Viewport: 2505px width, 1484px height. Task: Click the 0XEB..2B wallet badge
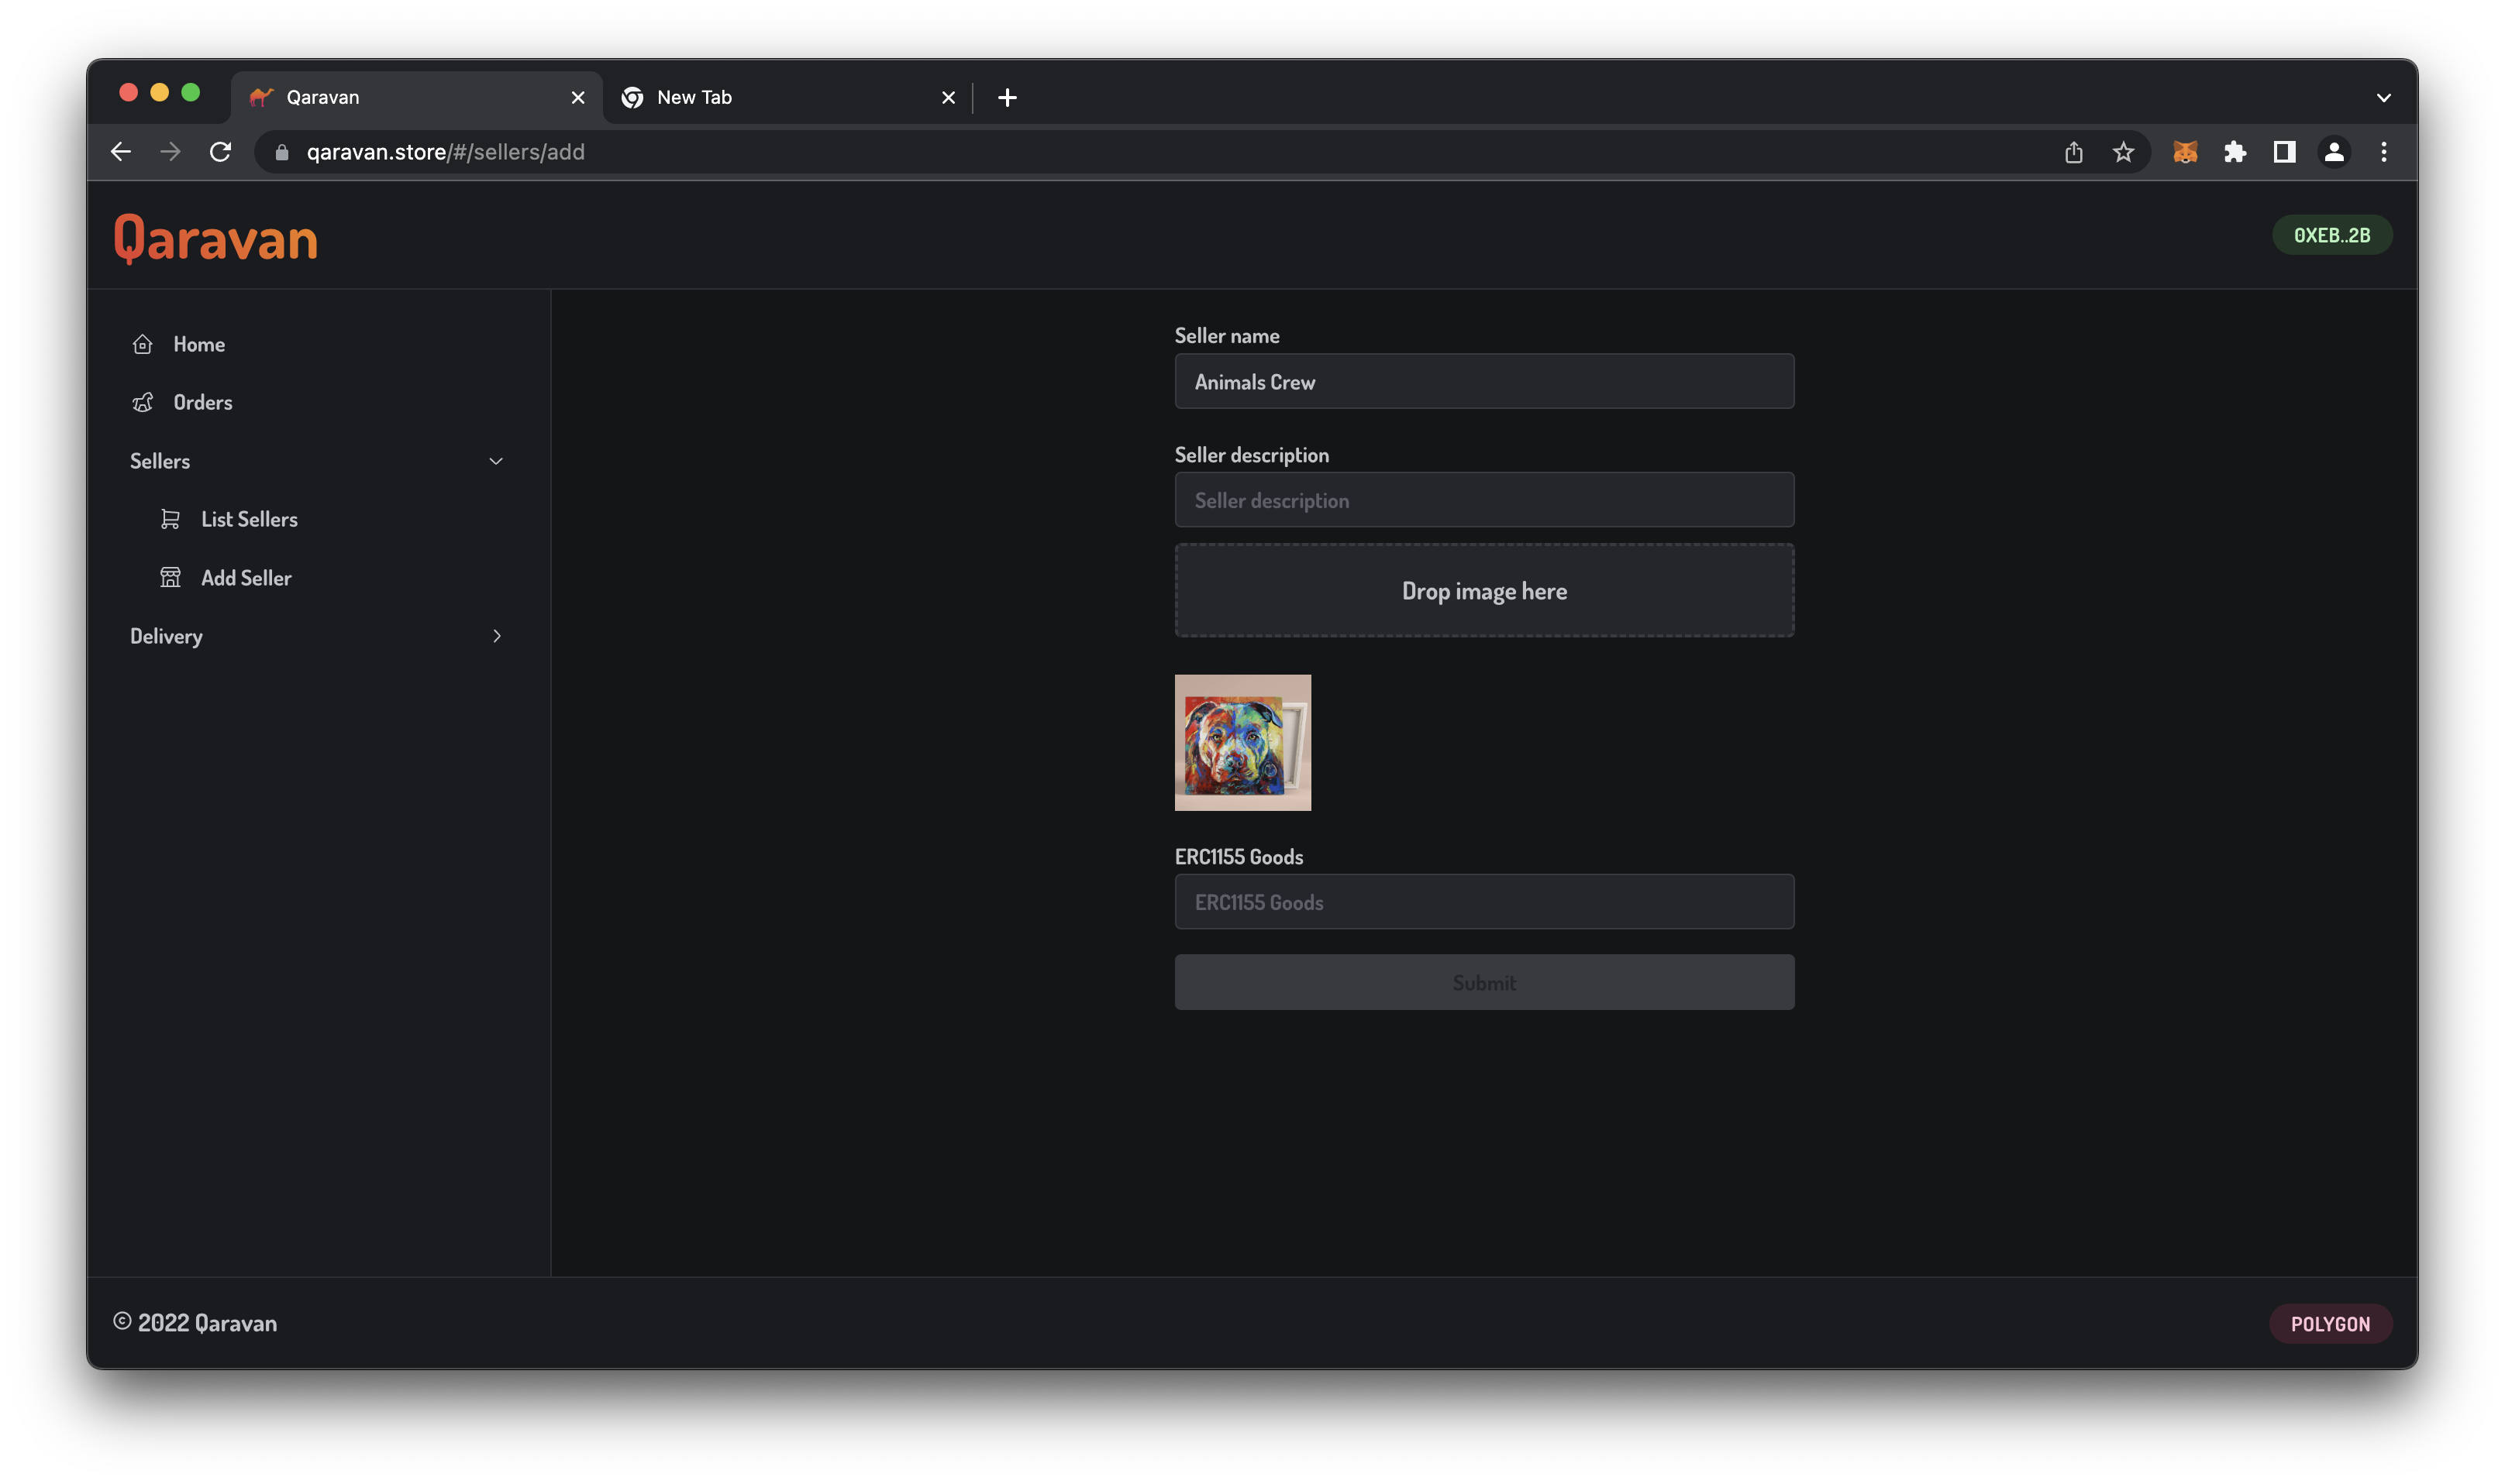(2331, 235)
